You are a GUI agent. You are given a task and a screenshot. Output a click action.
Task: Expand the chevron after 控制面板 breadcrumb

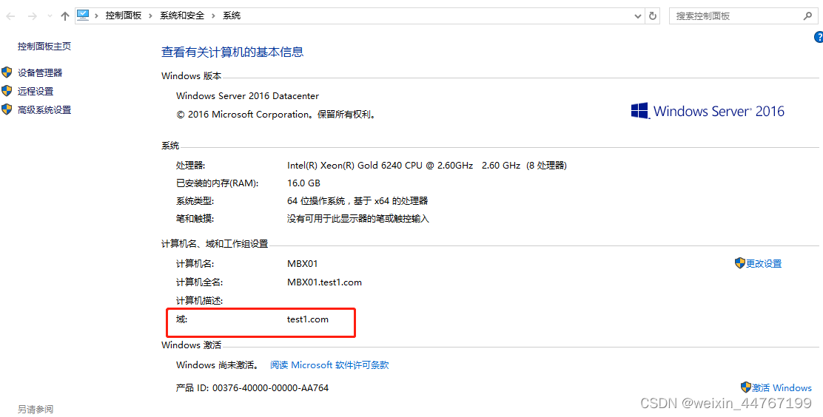(x=151, y=16)
